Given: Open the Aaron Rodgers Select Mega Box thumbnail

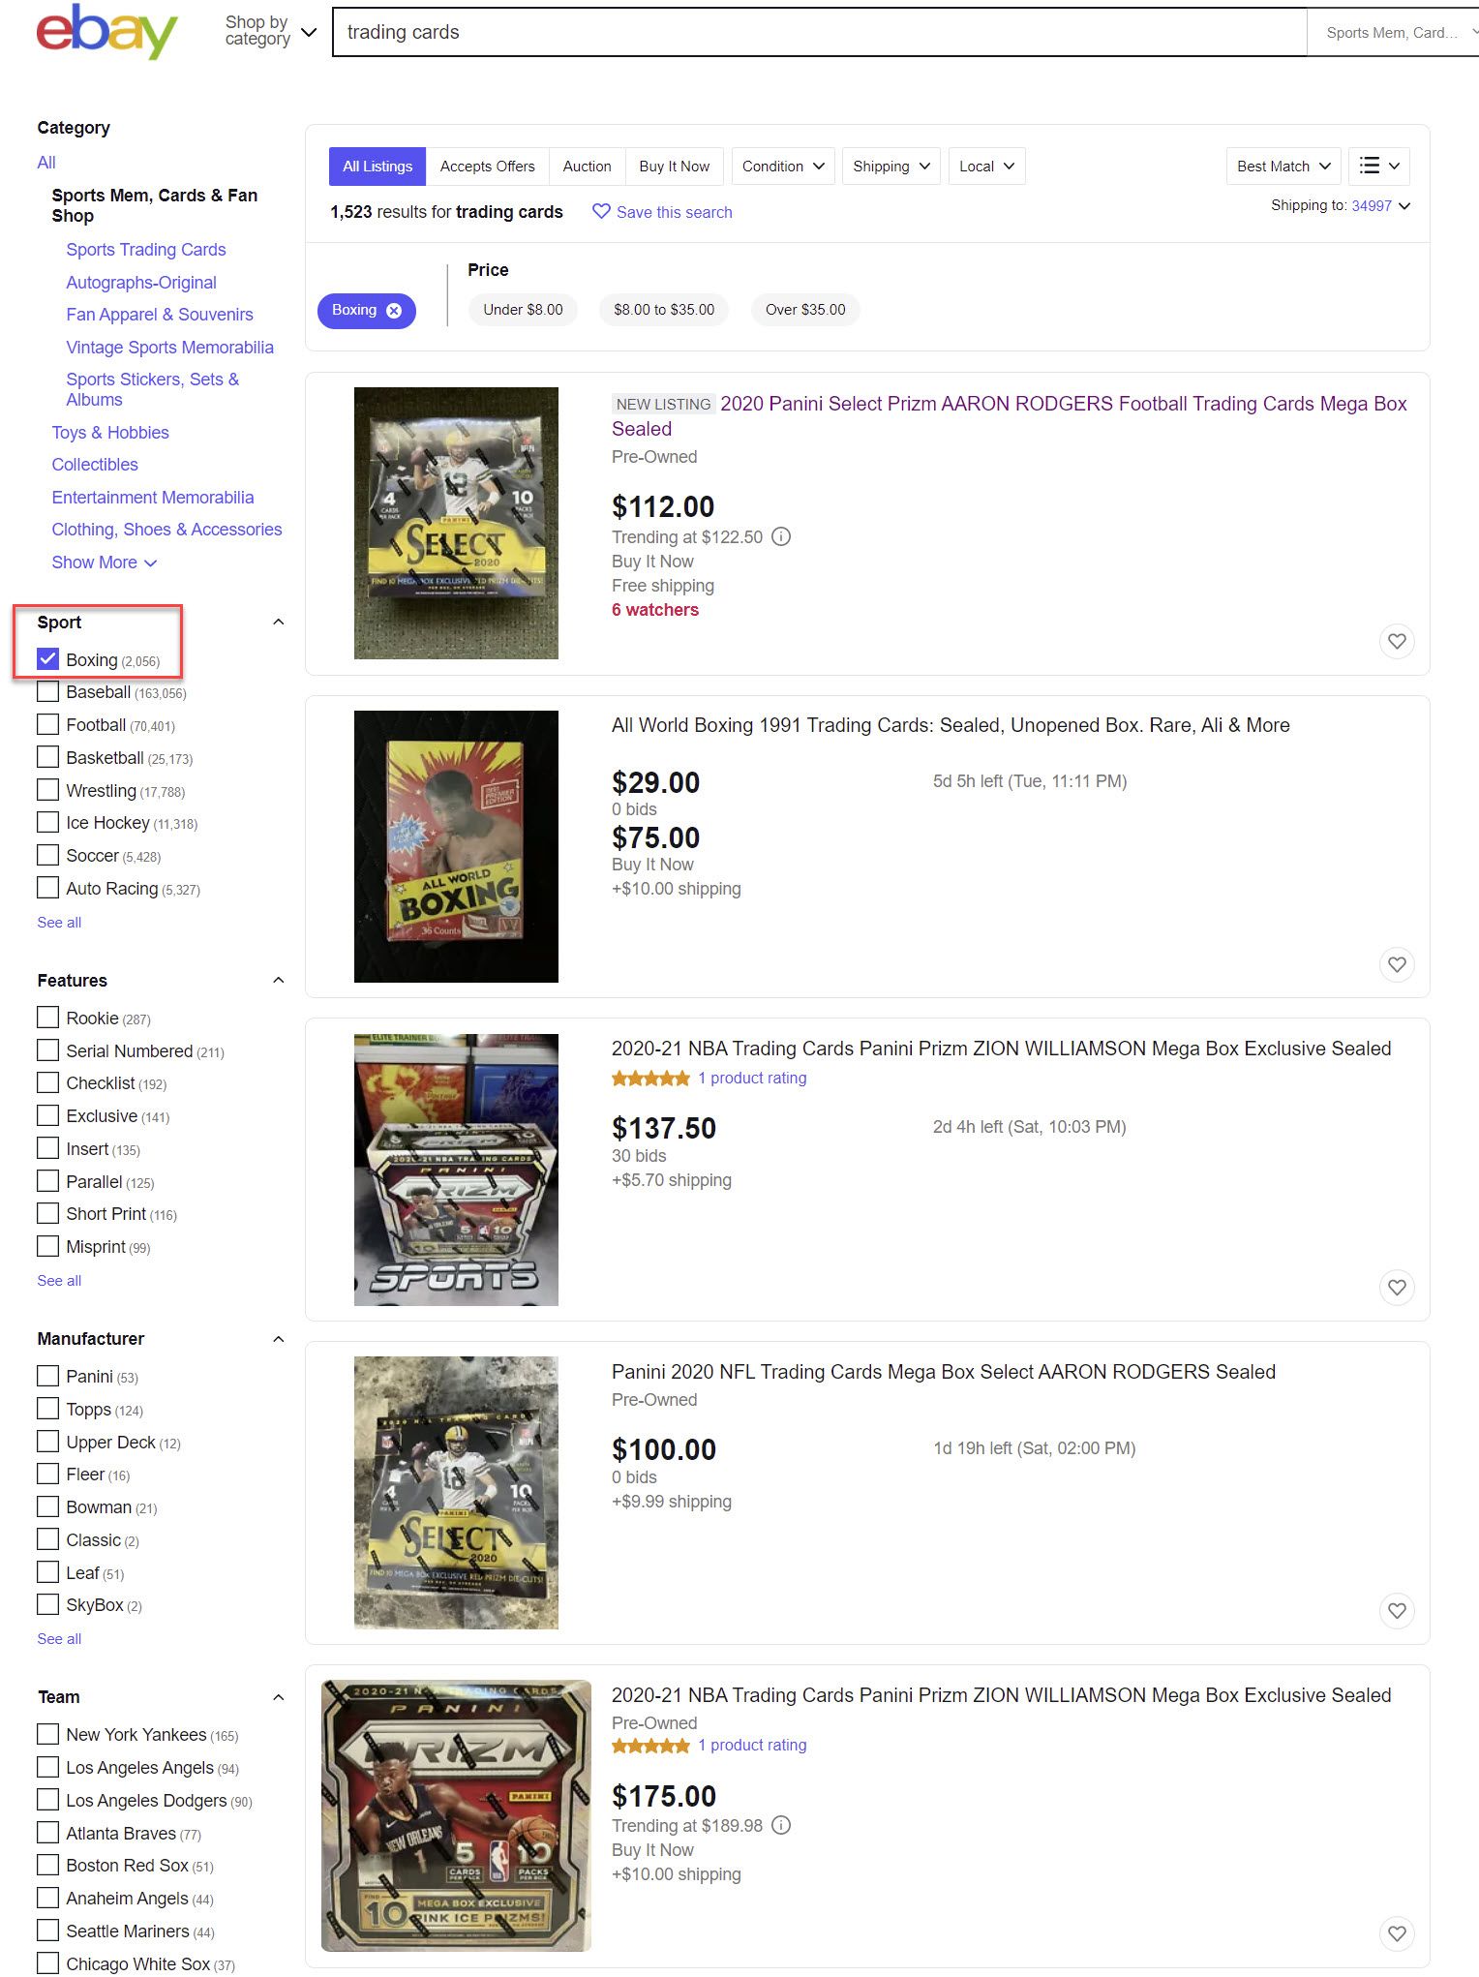Looking at the screenshot, I should point(456,523).
